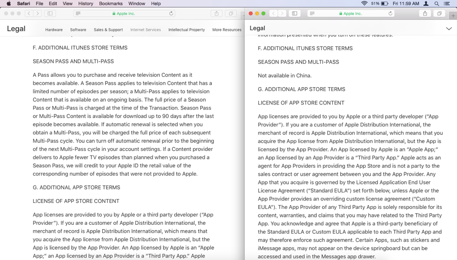457x260 pixels.
Task: Add new tab in right Safari window
Action: (453, 16)
